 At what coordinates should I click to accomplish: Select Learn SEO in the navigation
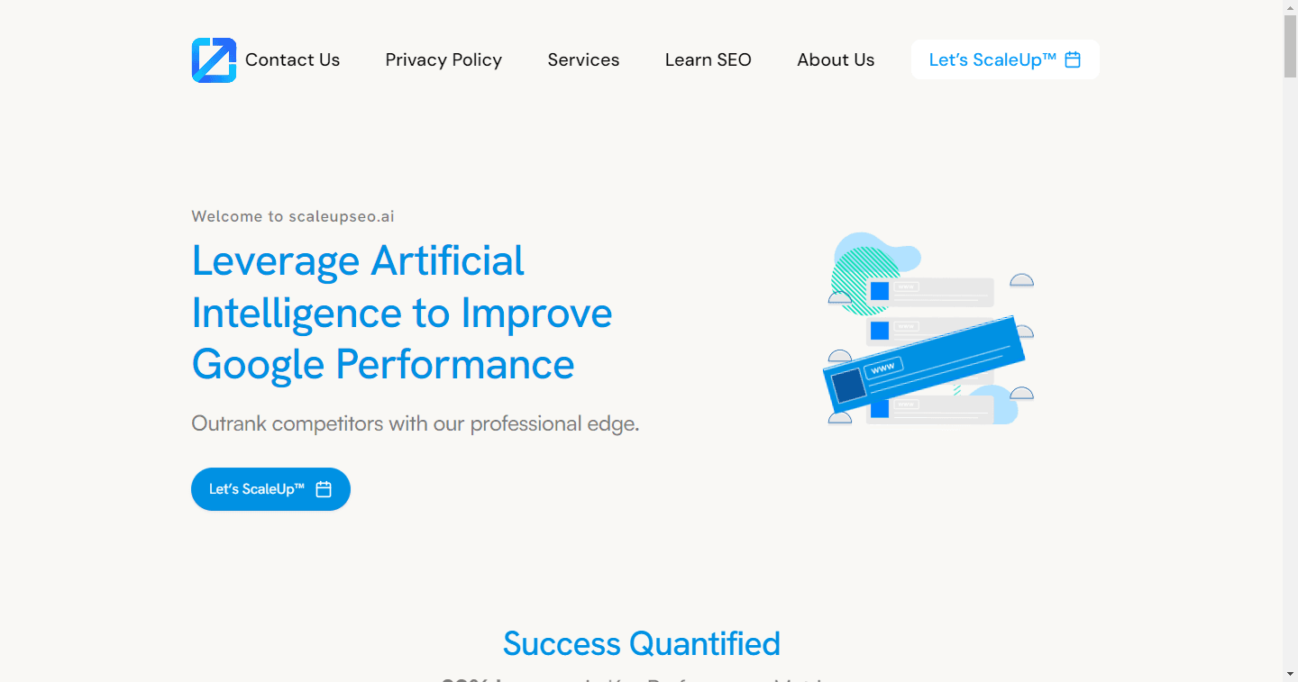[x=708, y=59]
